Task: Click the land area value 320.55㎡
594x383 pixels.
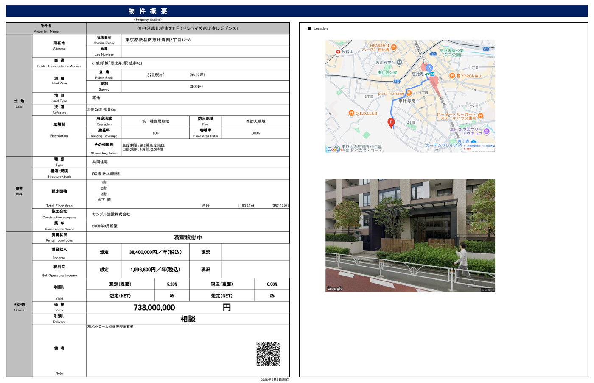Action: tap(155, 75)
